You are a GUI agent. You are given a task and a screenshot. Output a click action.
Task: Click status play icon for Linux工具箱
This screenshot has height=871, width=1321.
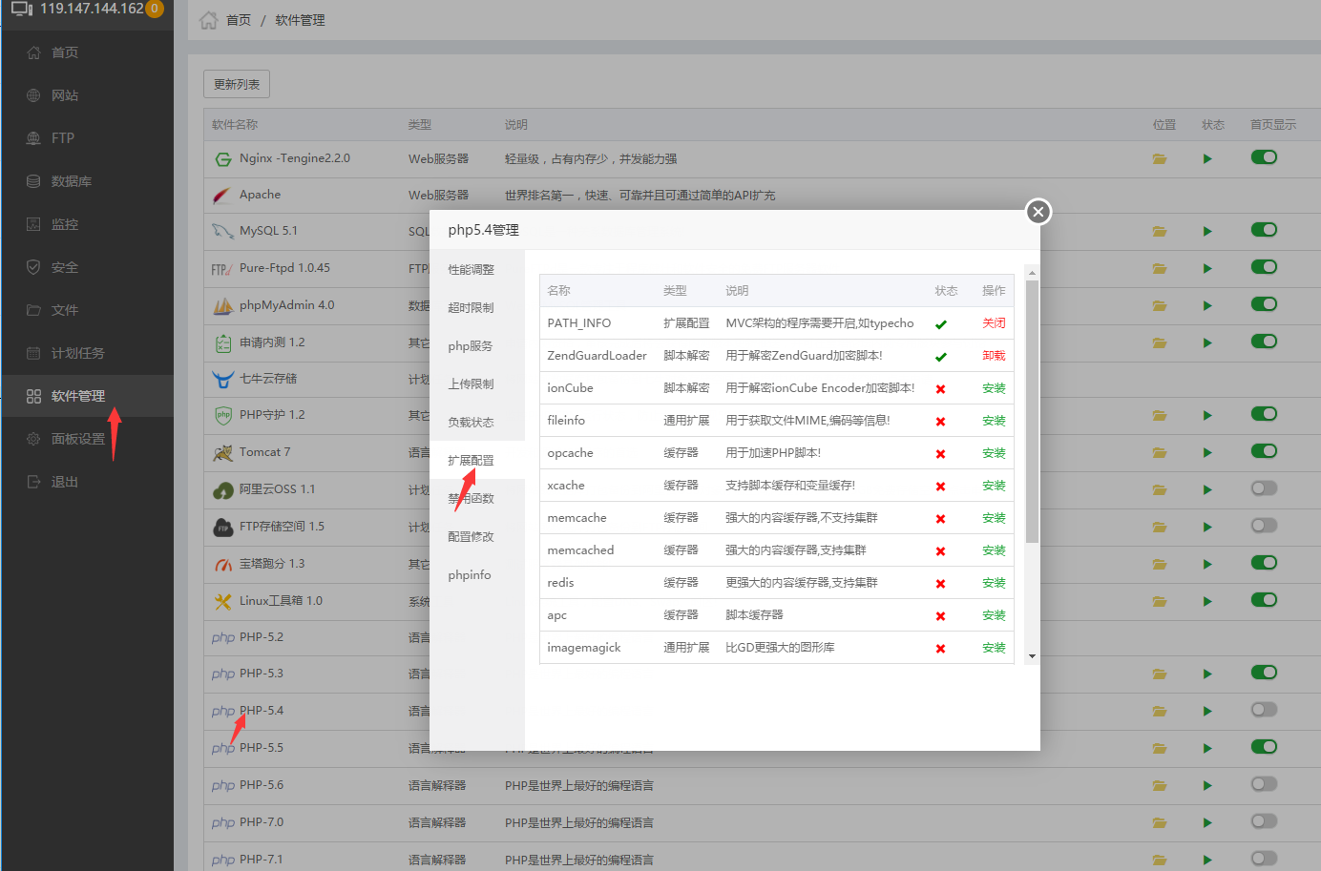(x=1207, y=602)
